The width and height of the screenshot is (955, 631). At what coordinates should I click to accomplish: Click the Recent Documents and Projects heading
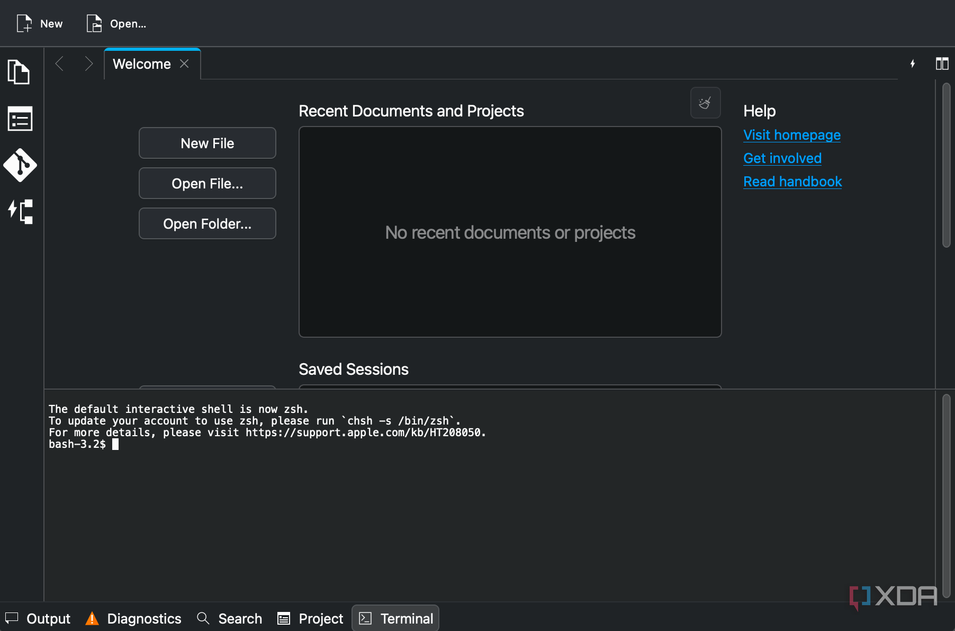click(411, 111)
